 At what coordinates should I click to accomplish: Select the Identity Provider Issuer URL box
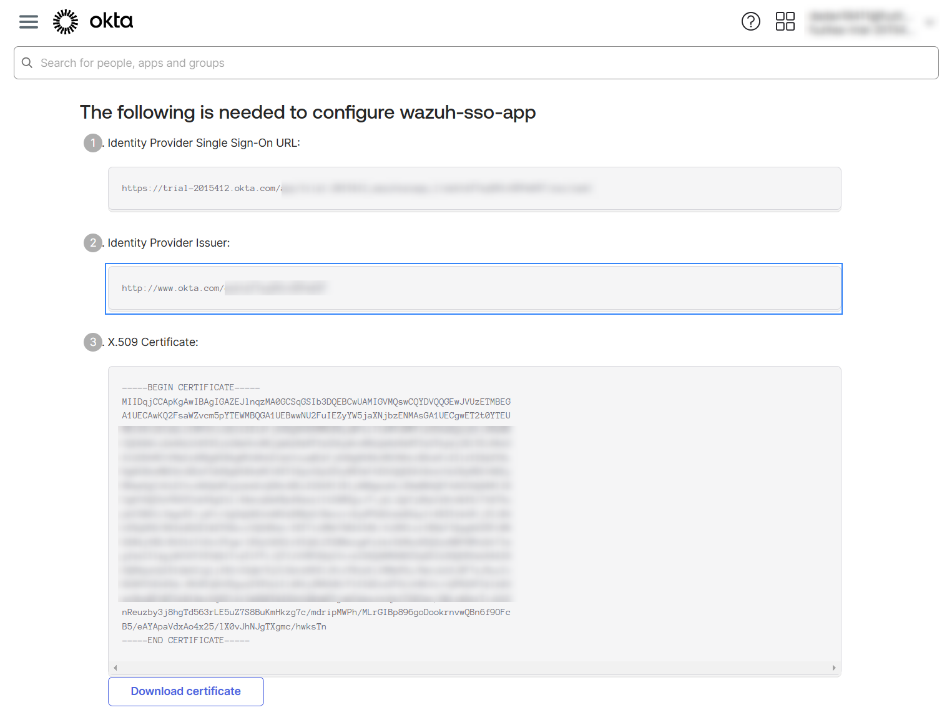[474, 289]
